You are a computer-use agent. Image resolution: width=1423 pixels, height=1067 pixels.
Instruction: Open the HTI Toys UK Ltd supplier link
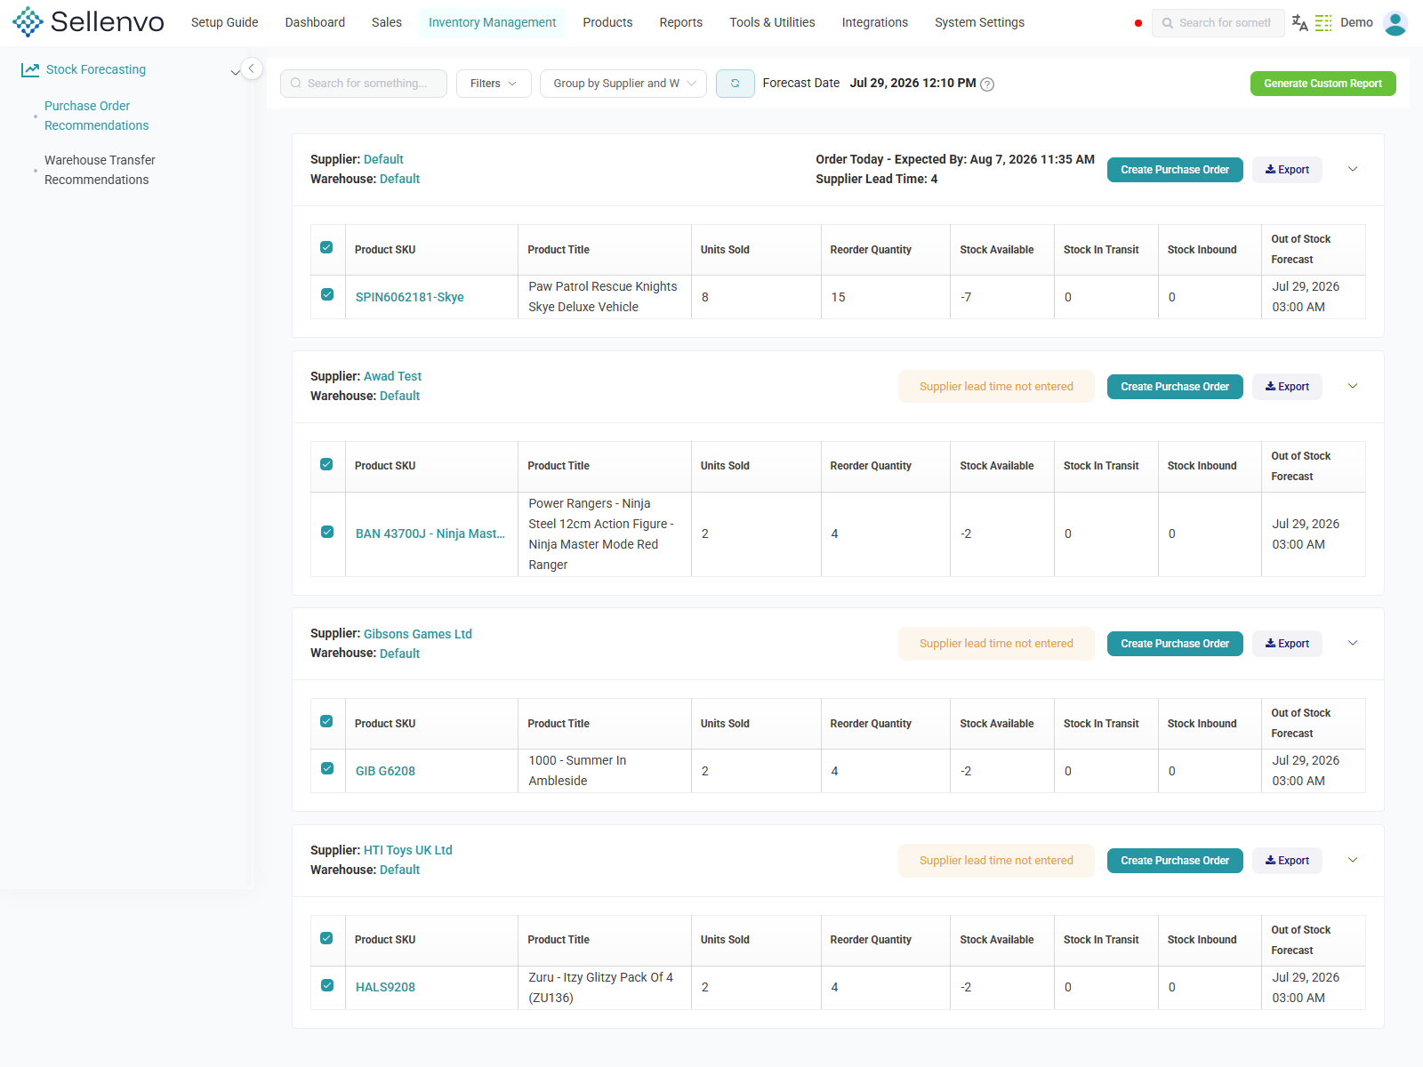pyautogui.click(x=408, y=850)
